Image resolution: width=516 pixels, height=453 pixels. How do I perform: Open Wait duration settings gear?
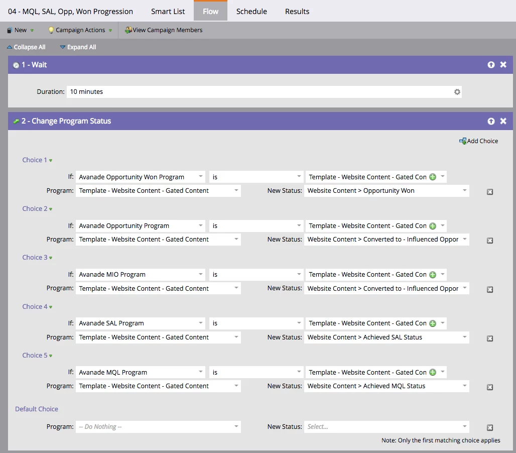click(457, 92)
